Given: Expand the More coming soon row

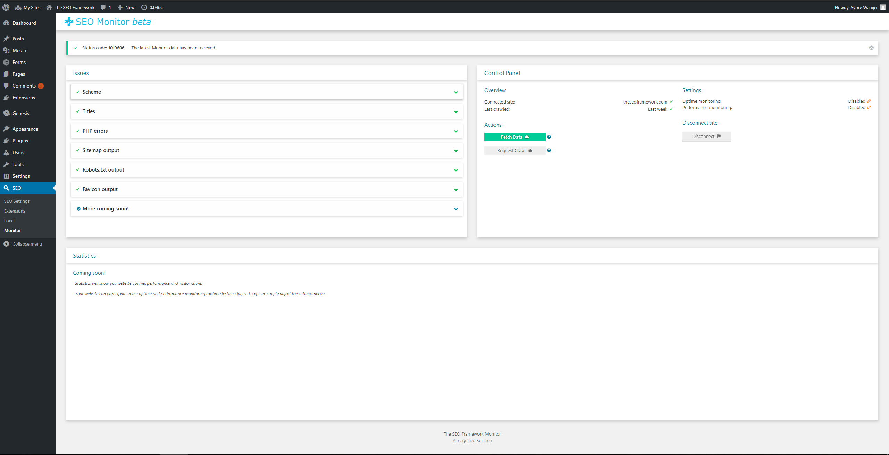Looking at the screenshot, I should [x=266, y=209].
